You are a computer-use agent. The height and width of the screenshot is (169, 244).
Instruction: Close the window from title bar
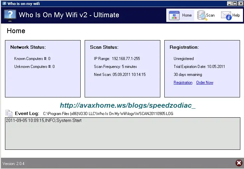(241, 3)
